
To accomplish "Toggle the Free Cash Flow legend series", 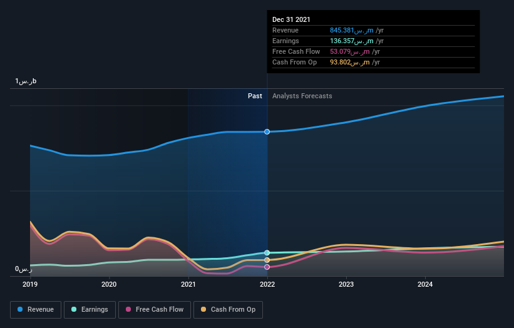I will coord(155,310).
